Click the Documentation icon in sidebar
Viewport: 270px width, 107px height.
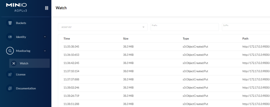point(10,88)
